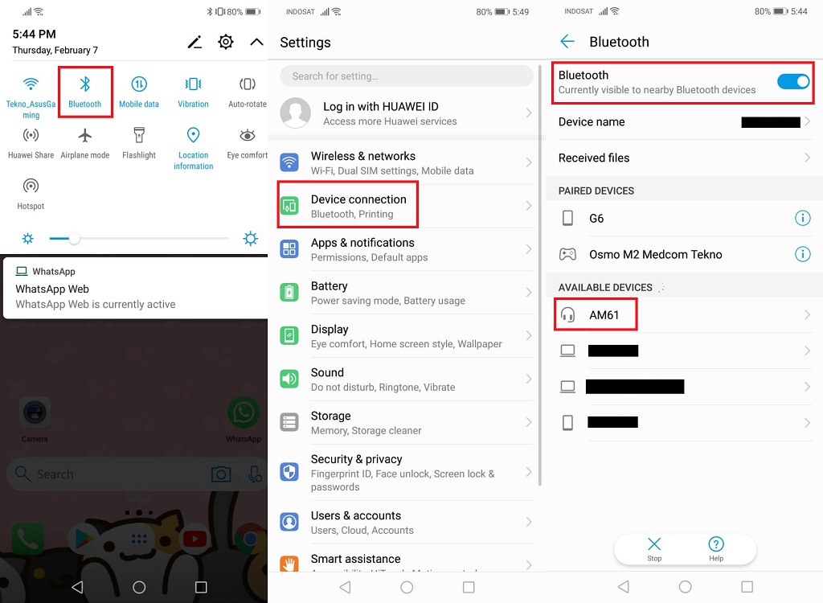Open Device name setting

[685, 122]
